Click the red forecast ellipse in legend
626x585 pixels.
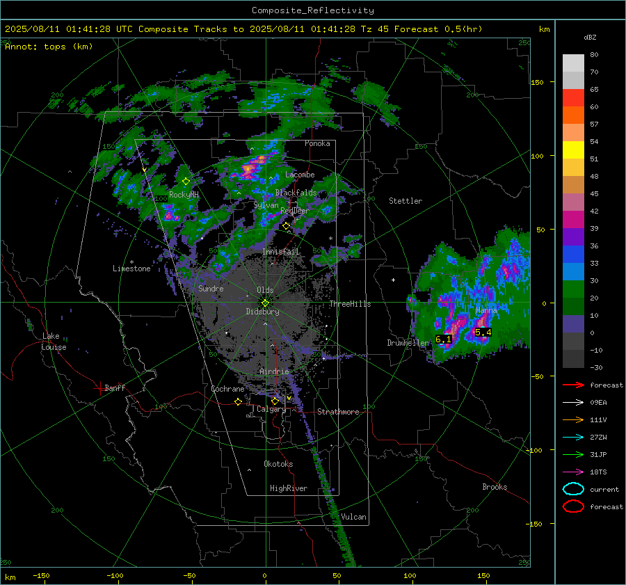tap(573, 506)
